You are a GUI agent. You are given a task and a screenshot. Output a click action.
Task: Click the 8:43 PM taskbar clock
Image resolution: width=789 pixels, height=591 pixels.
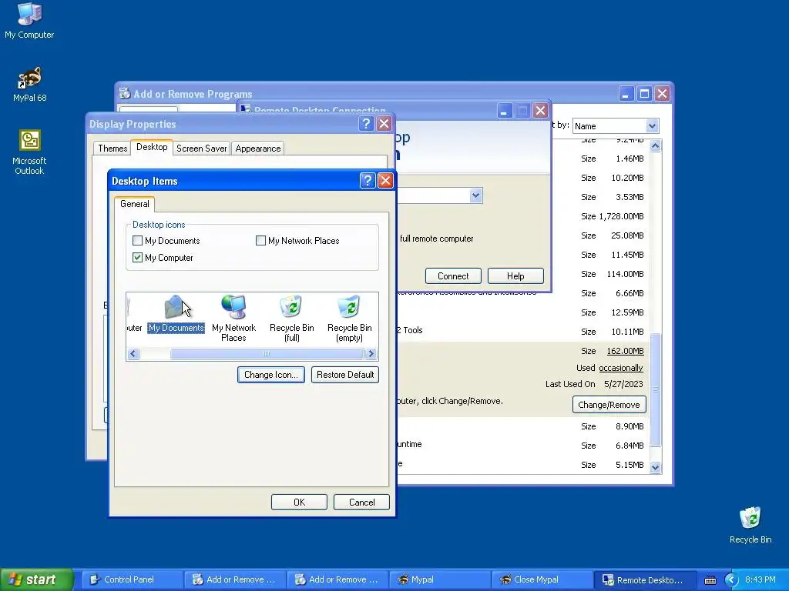pyautogui.click(x=760, y=579)
